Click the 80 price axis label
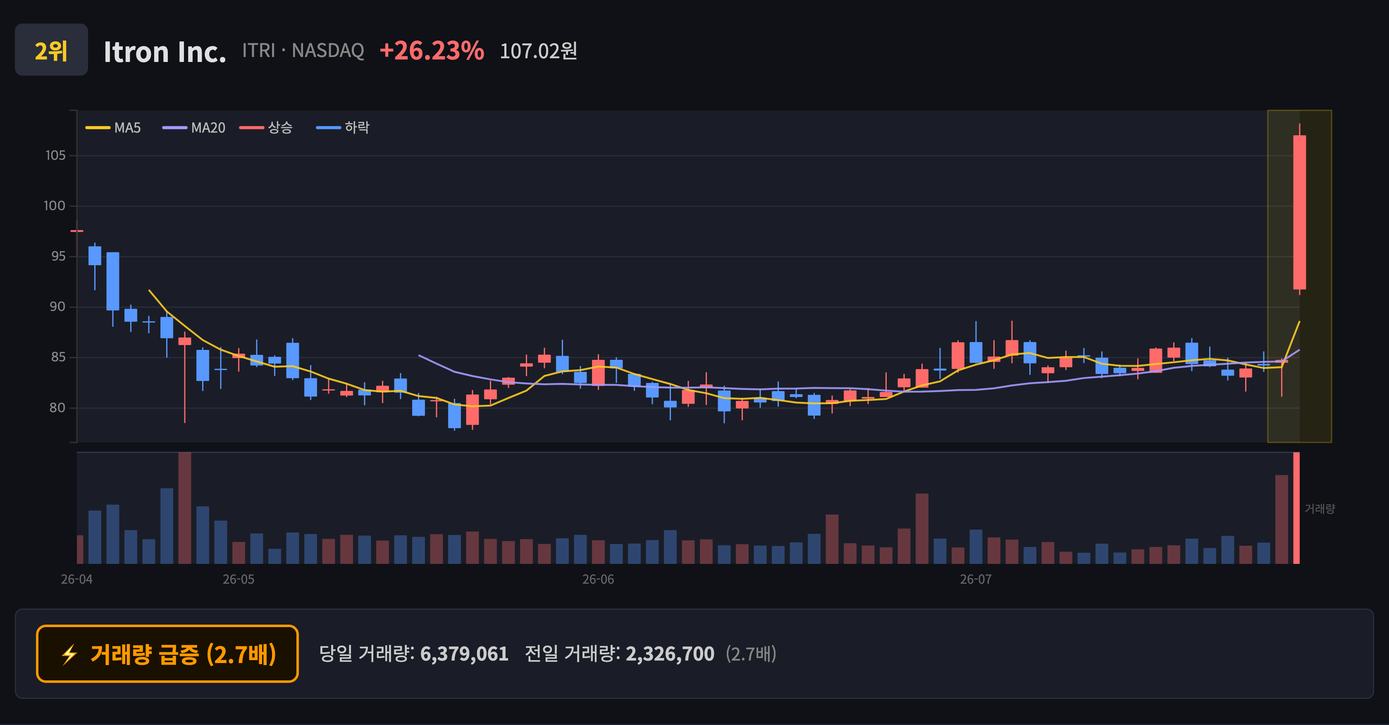The width and height of the screenshot is (1389, 725). tap(58, 408)
